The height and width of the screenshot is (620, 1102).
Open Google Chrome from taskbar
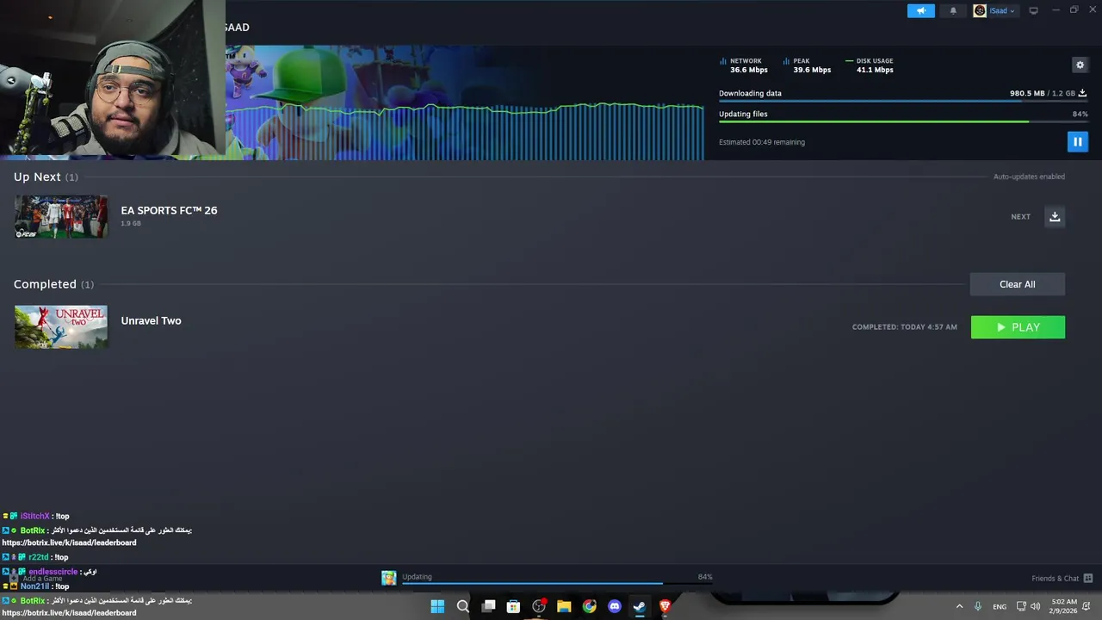[589, 606]
